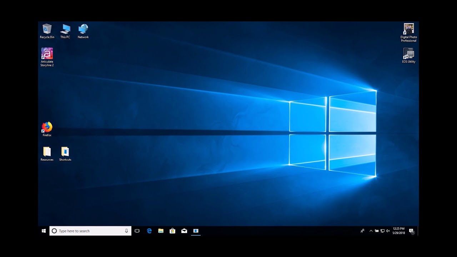The width and height of the screenshot is (457, 257).
Task: Open the People button in taskbar
Action: 362,231
